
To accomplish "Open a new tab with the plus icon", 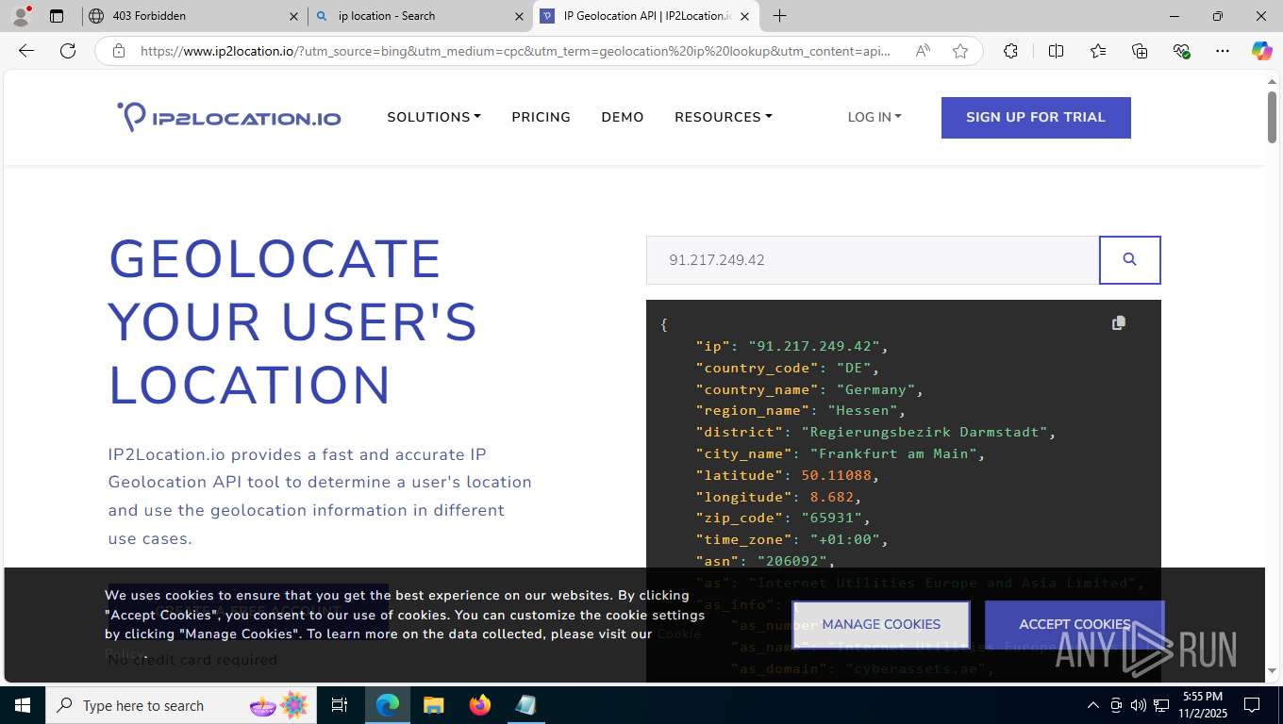I will coord(779,16).
